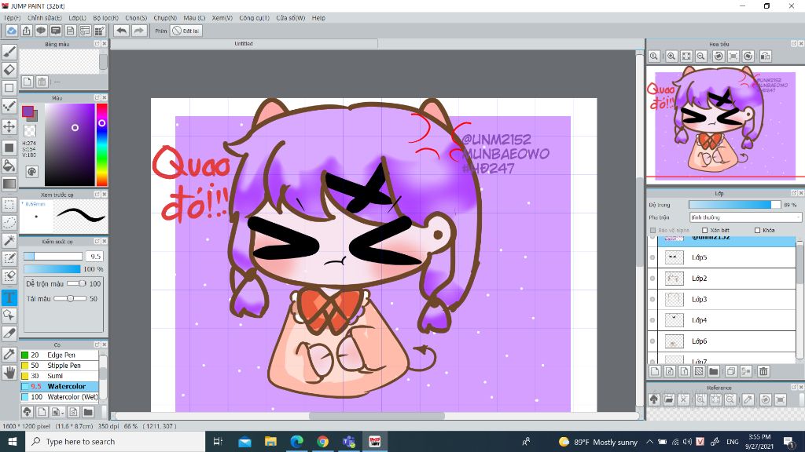Choose the Gradient tool
The height and width of the screenshot is (452, 805).
click(x=9, y=184)
